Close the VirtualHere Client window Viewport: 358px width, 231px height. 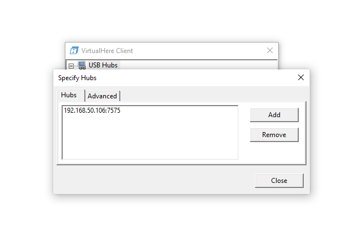[270, 50]
